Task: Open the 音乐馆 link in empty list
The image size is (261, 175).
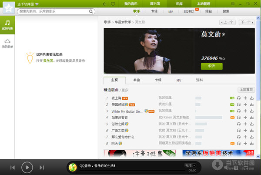Action: [x=48, y=61]
